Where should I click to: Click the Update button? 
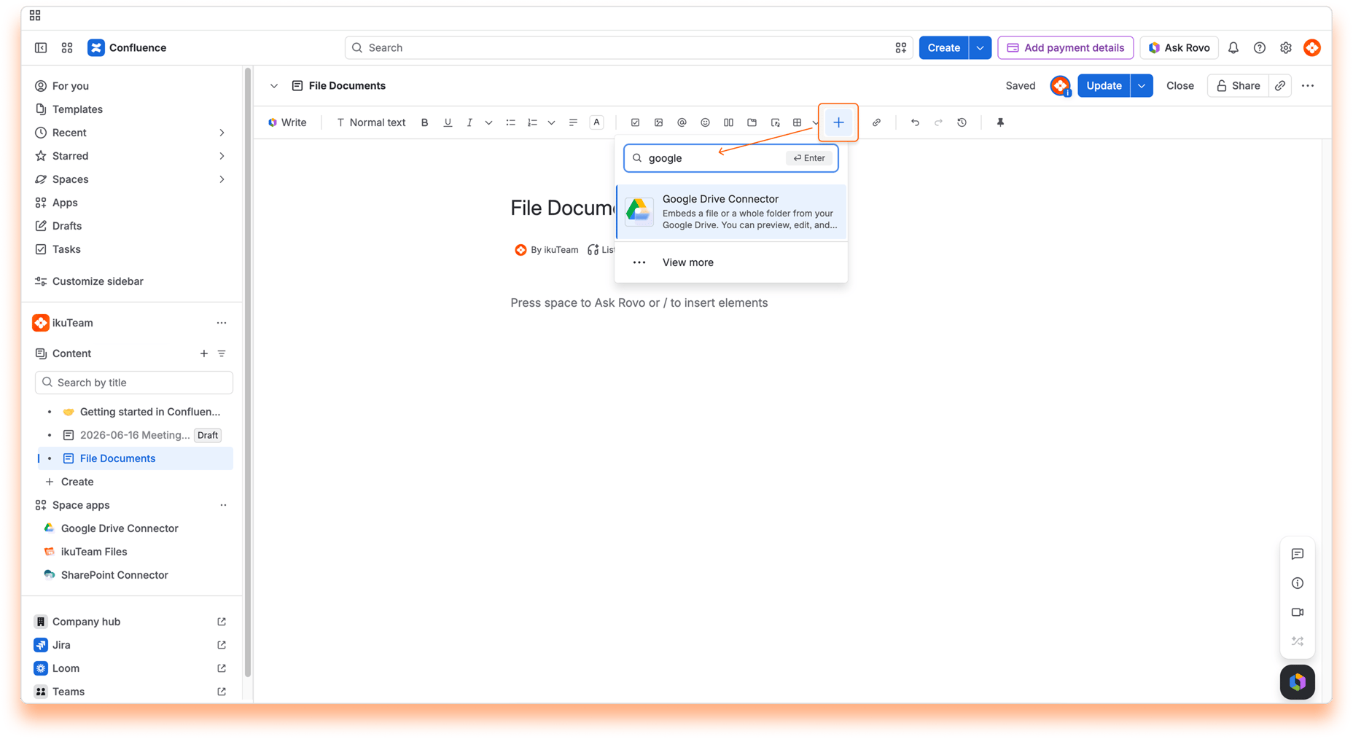(x=1104, y=85)
